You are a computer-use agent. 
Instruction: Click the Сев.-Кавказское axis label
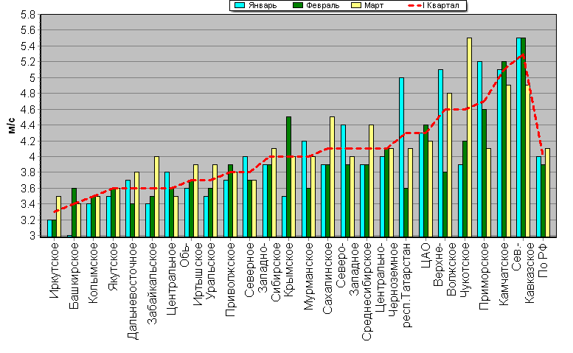point(524,273)
